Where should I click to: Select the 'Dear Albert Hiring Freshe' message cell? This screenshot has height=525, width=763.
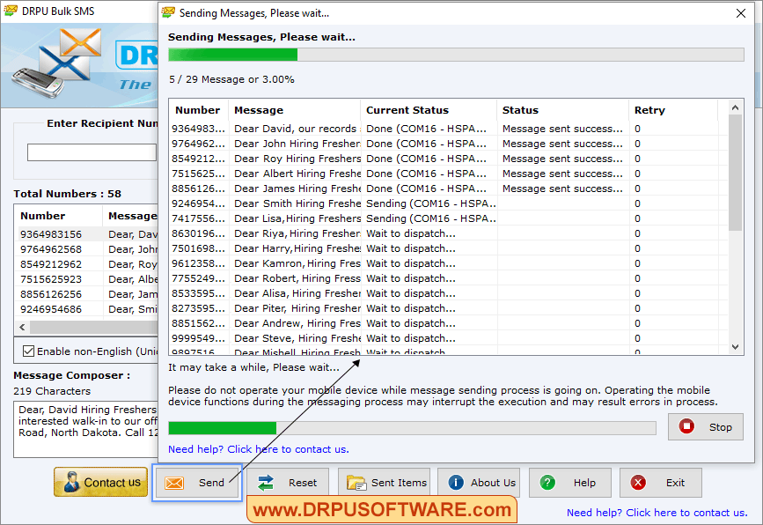296,174
